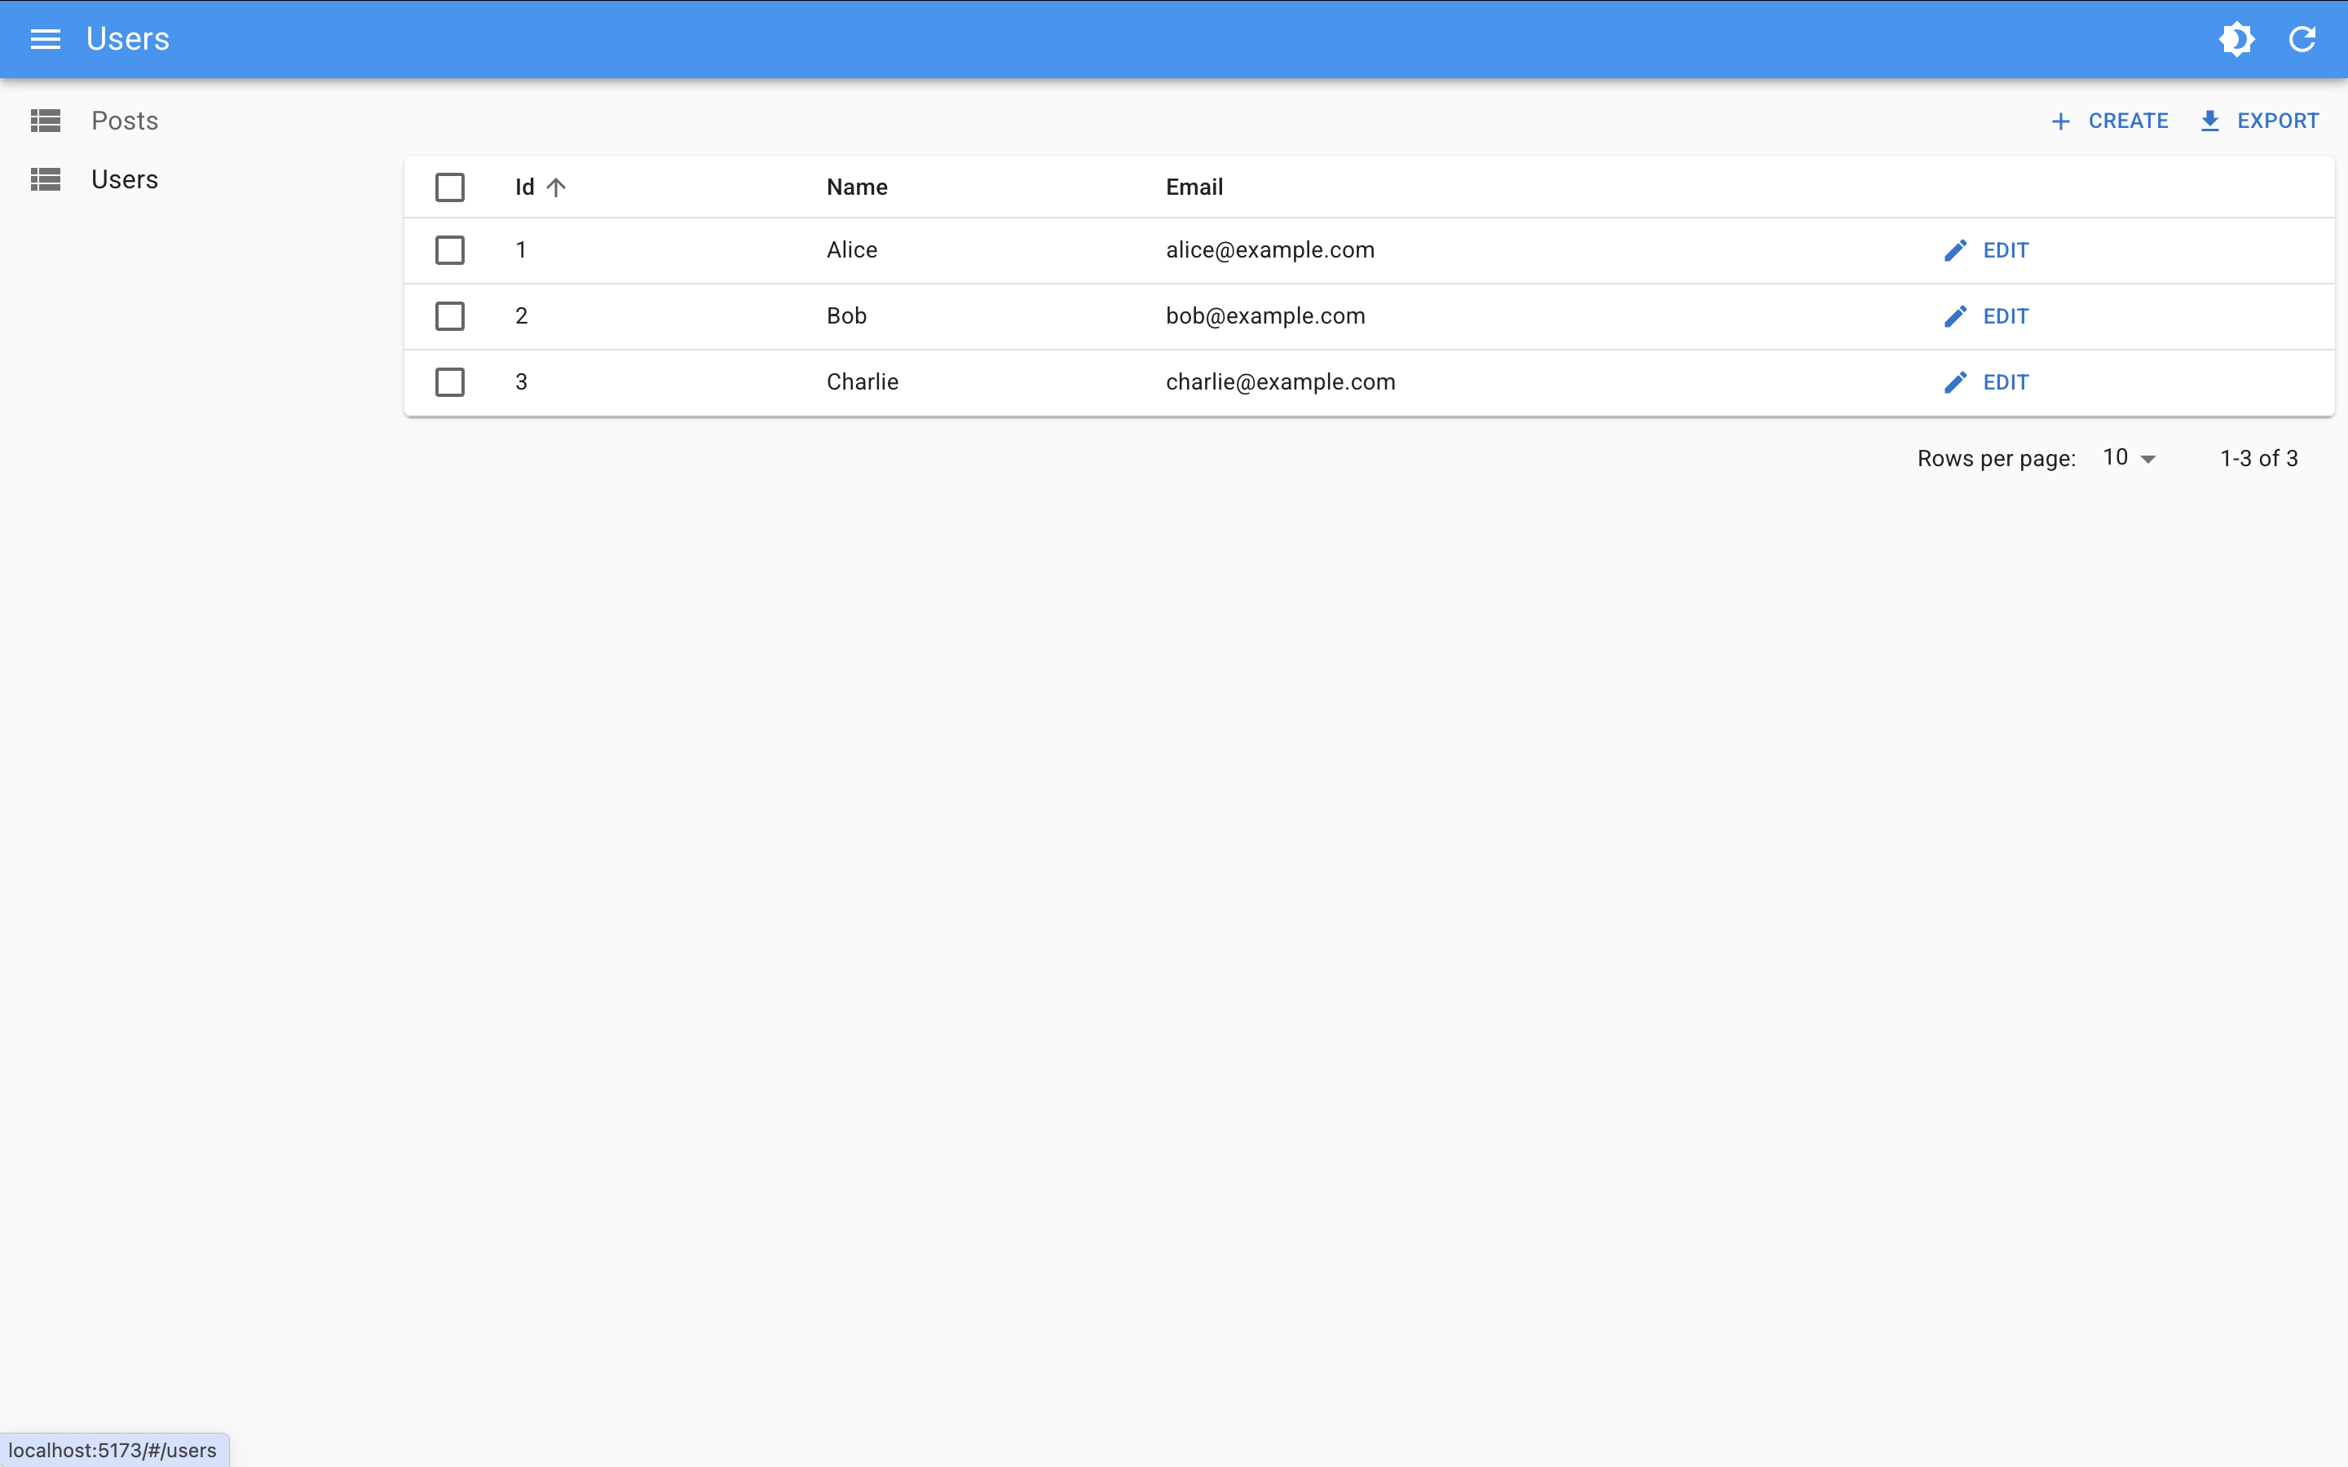Click the Posts list icon in sidebar

[x=46, y=121]
